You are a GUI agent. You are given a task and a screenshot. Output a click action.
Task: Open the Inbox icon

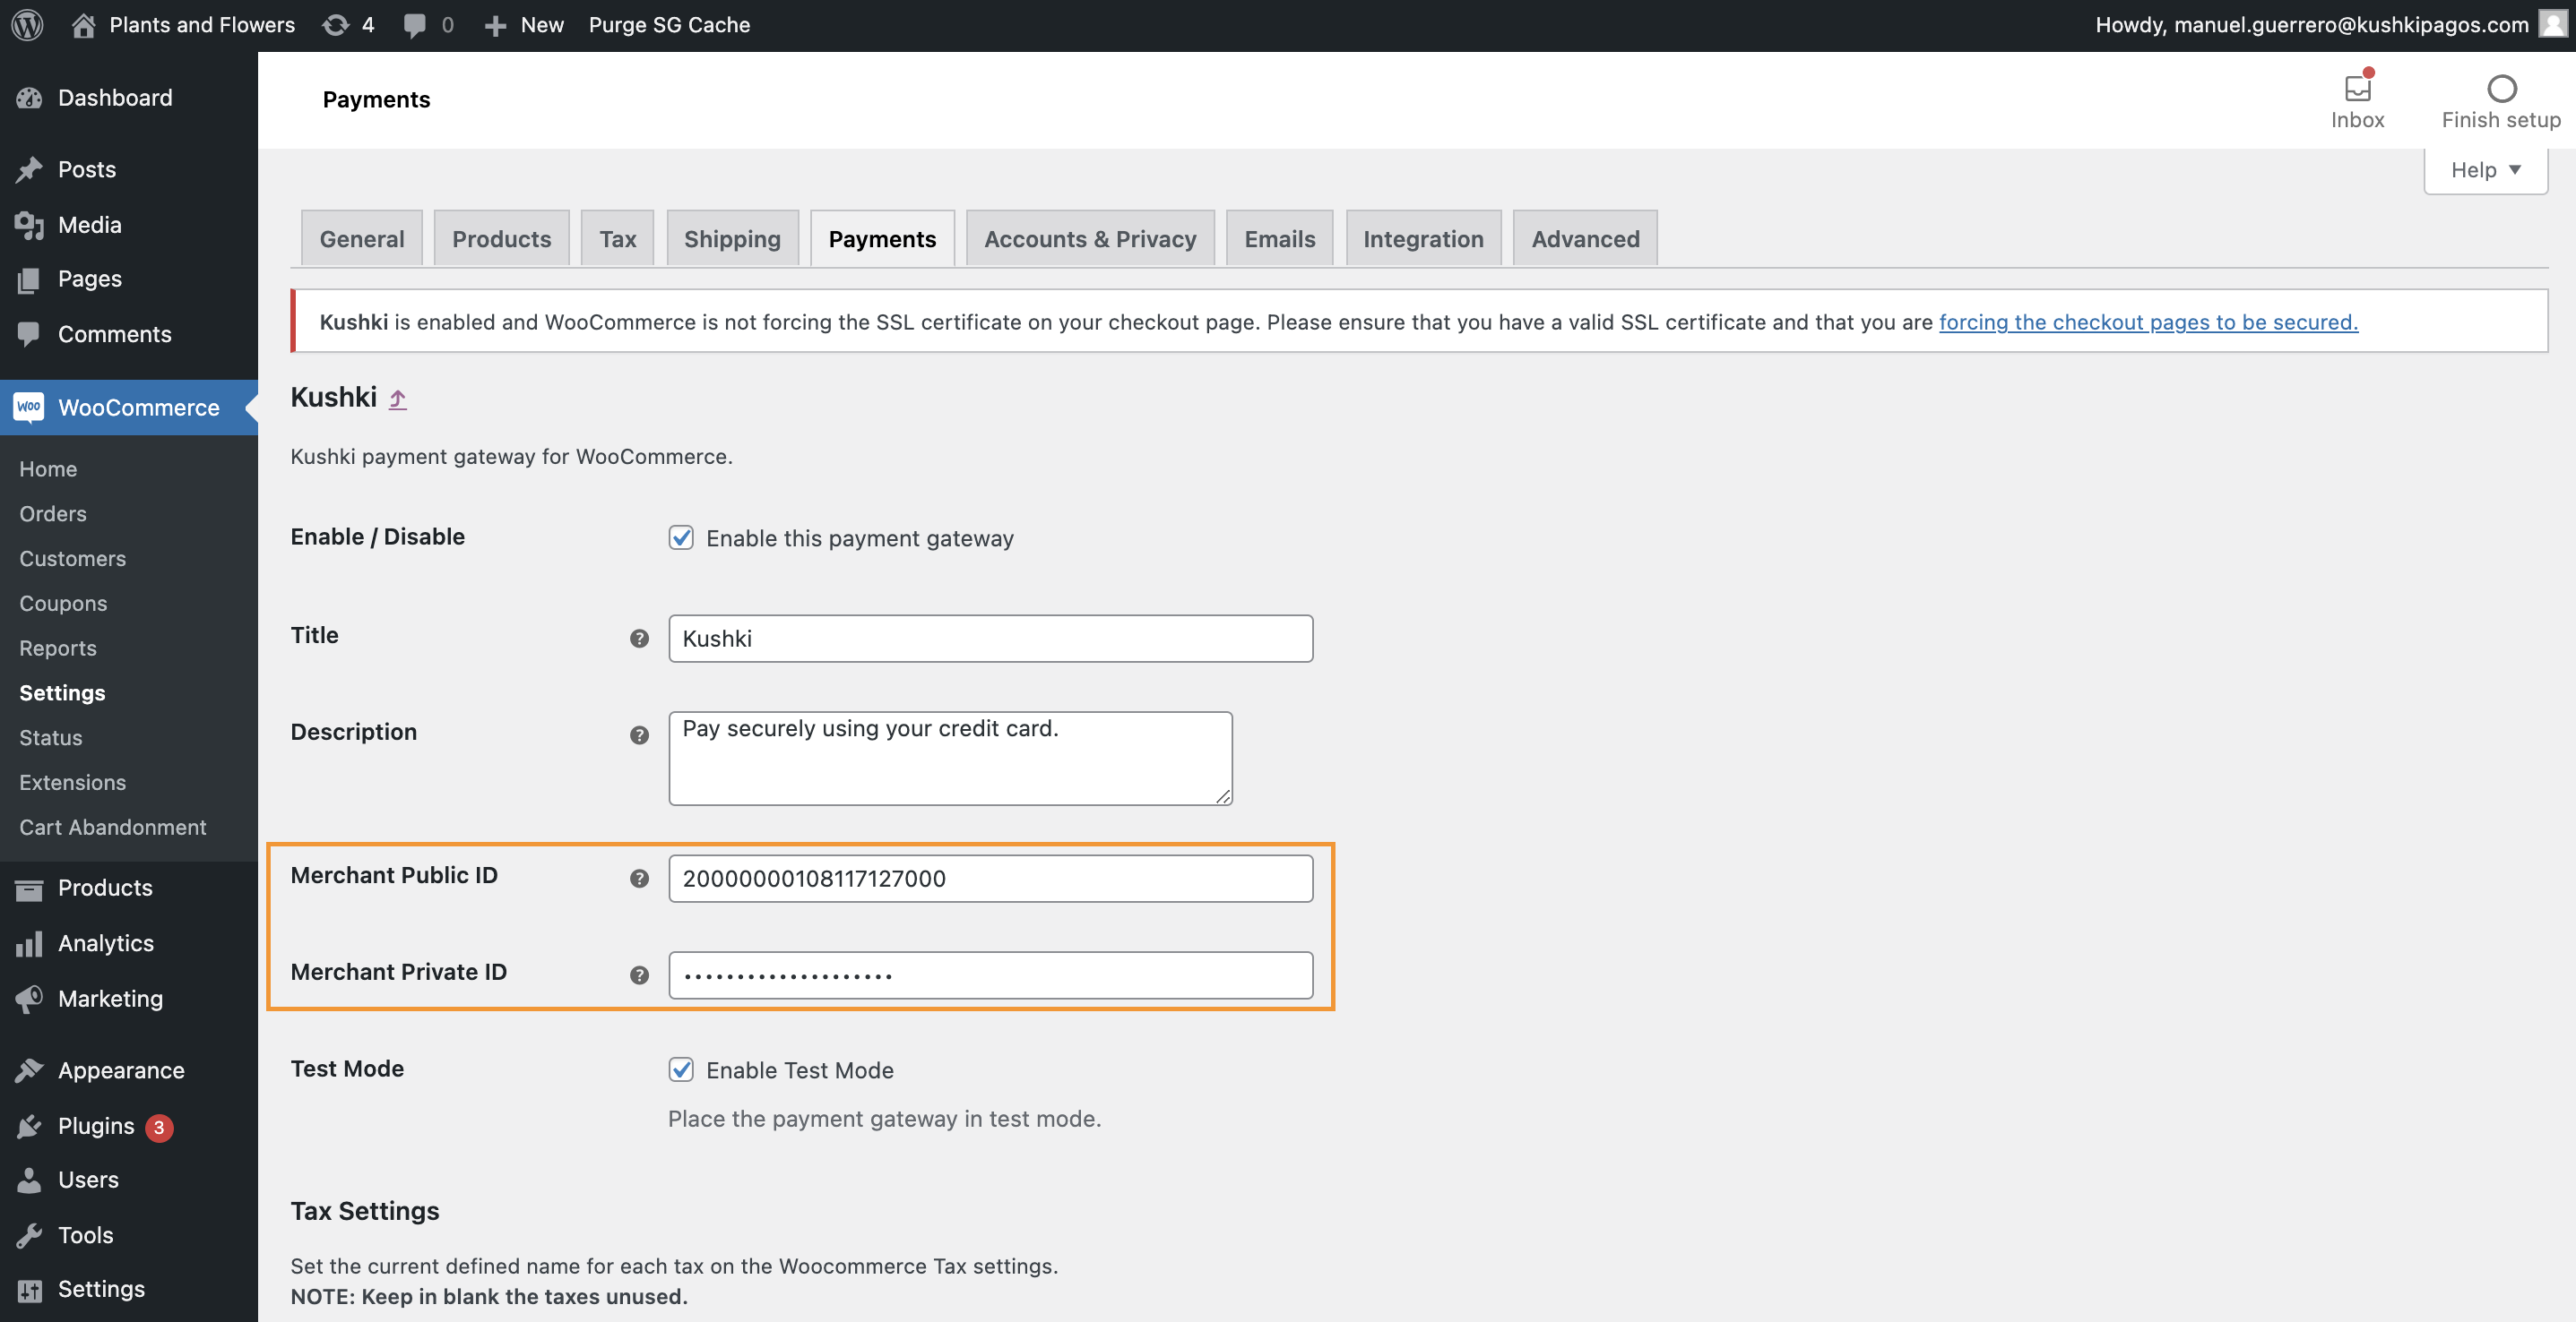(2357, 90)
